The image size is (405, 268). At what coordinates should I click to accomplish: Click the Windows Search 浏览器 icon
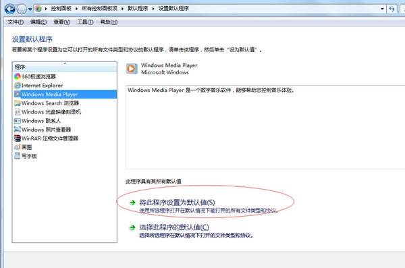point(18,103)
